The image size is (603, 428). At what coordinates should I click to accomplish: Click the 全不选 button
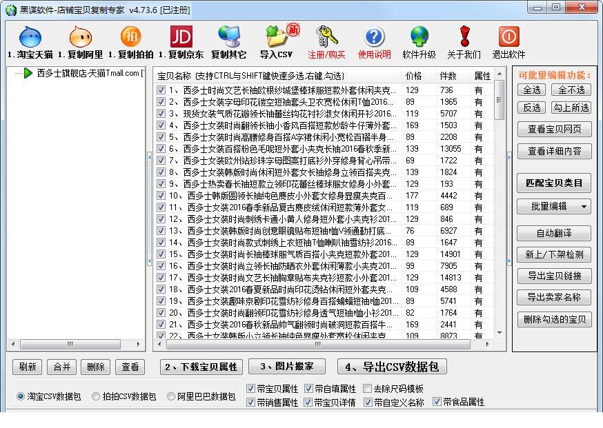571,90
